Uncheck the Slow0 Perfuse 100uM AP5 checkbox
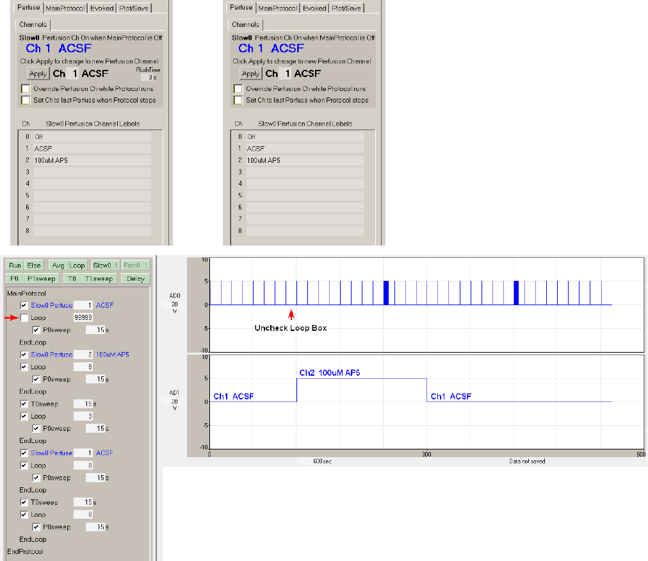The height and width of the screenshot is (561, 648). pyautogui.click(x=24, y=355)
